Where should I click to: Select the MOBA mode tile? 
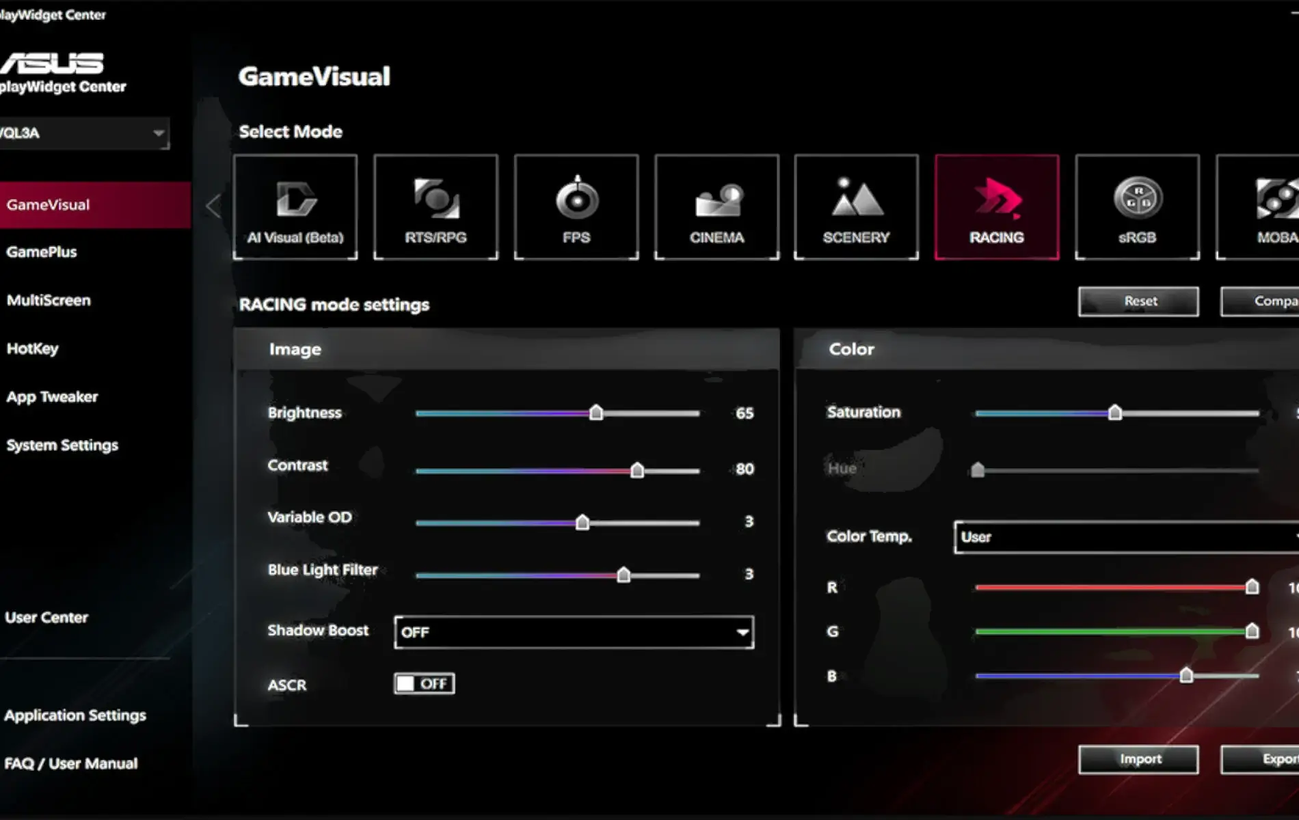pos(1257,207)
